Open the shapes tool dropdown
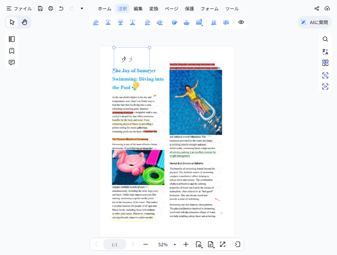The width and height of the screenshot is (337, 255). tap(199, 22)
